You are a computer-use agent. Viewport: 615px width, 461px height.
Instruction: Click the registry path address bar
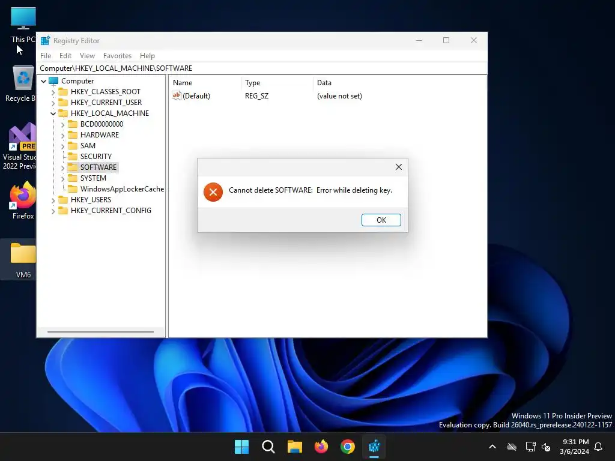coord(262,68)
